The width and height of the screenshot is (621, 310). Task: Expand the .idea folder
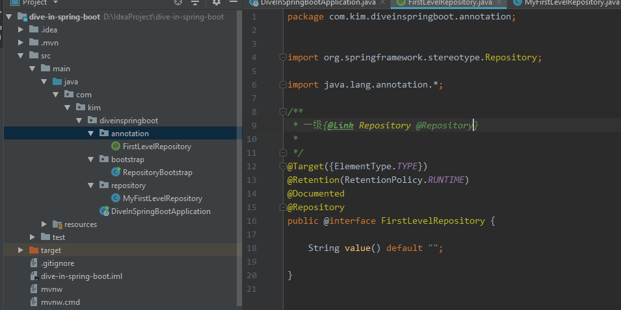(21, 30)
